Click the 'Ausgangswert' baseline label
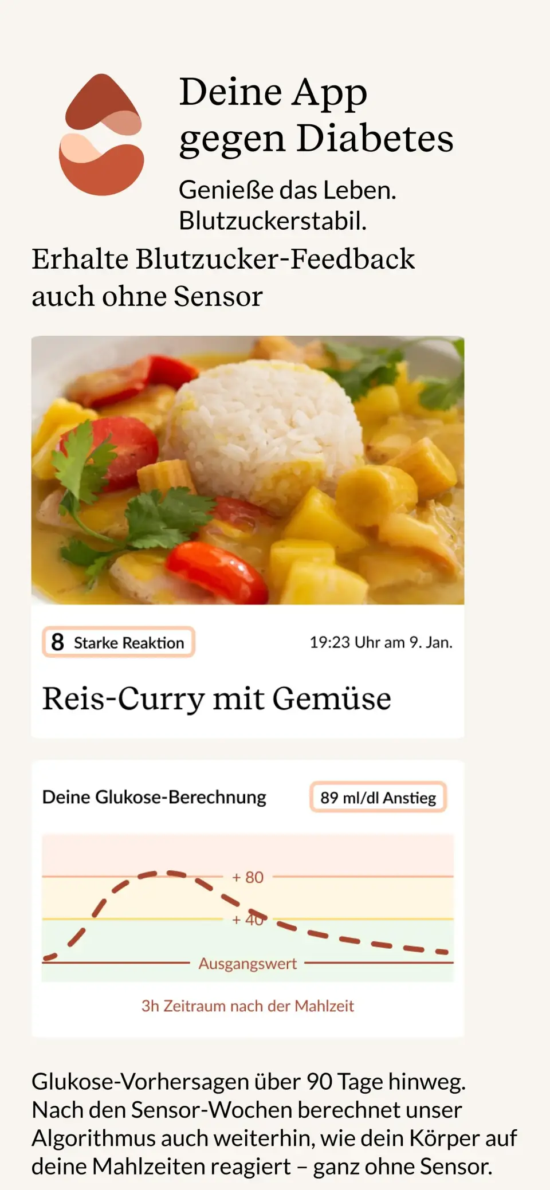Image resolution: width=550 pixels, height=1190 pixels. (x=247, y=964)
